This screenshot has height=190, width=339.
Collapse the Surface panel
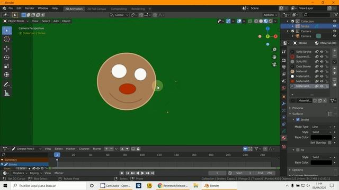point(298,114)
